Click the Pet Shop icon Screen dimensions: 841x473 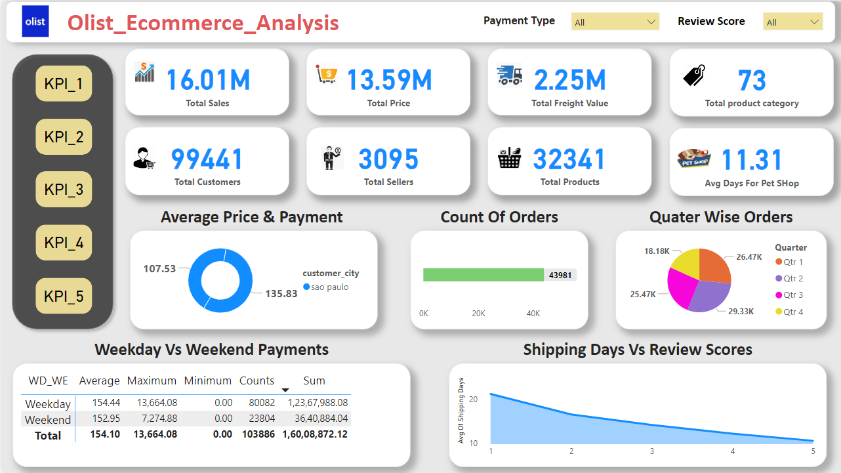tap(695, 159)
